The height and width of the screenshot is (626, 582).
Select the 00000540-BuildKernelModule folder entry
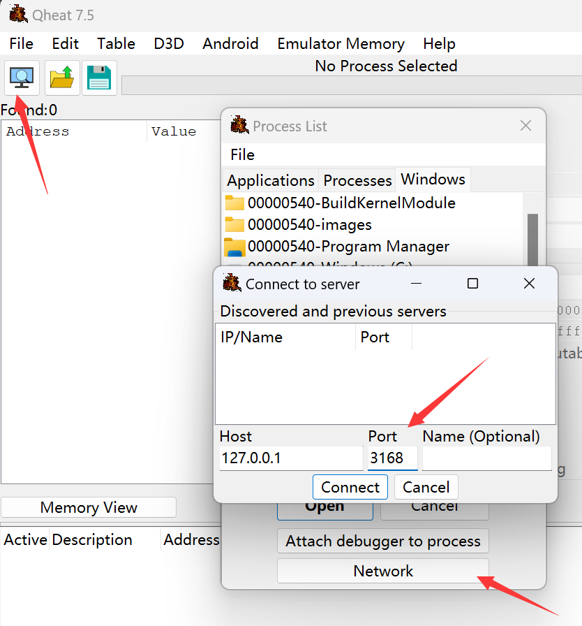tap(351, 203)
